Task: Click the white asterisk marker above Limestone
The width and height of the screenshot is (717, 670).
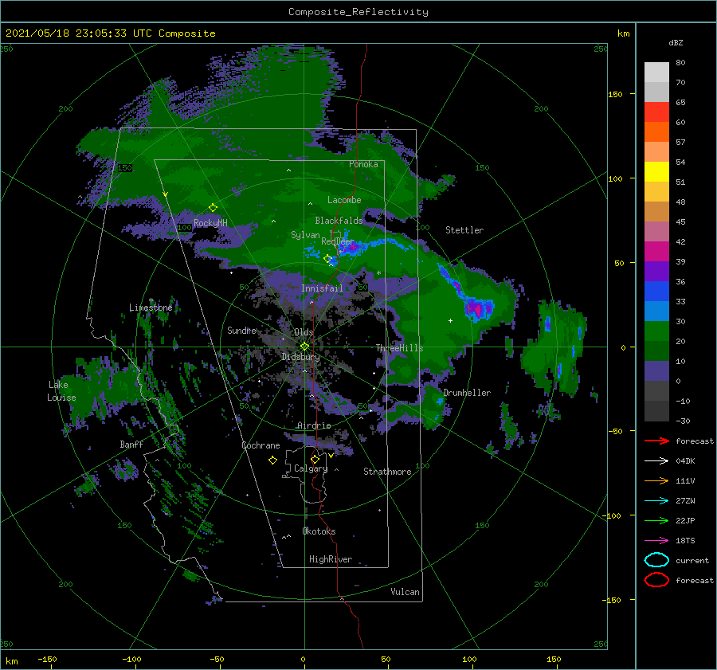Action: tap(151, 300)
